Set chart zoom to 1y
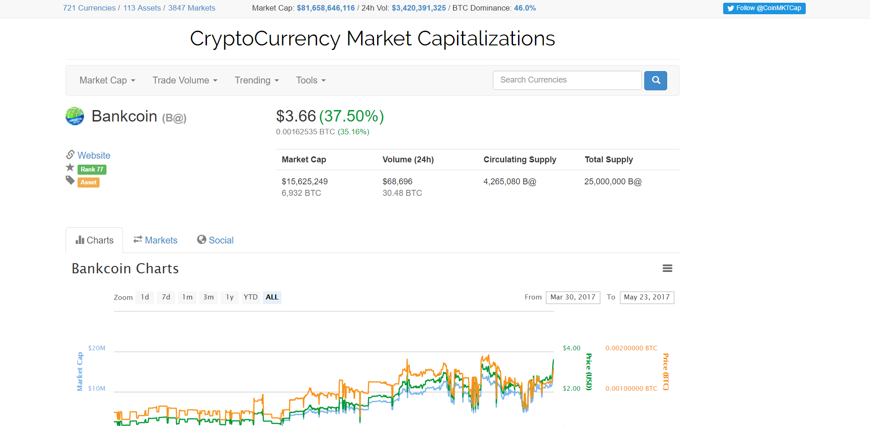 230,297
